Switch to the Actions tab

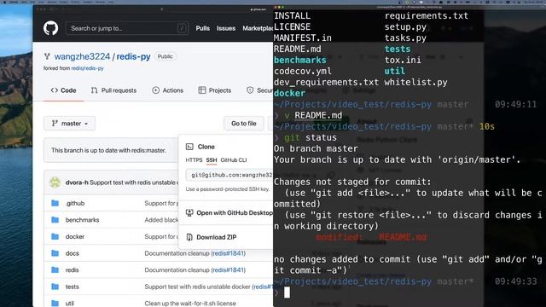coord(168,90)
